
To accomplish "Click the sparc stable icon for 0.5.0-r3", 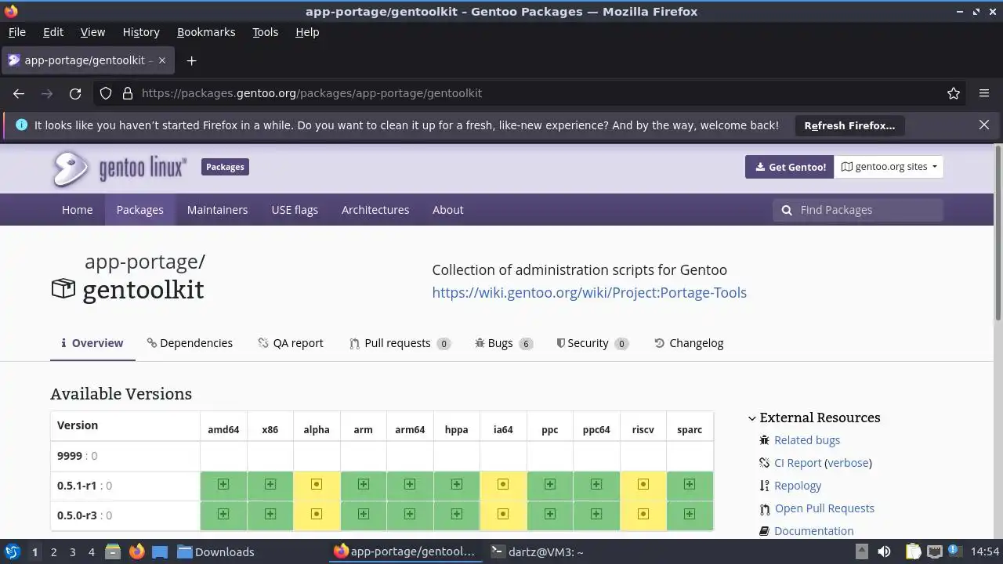I will (690, 515).
